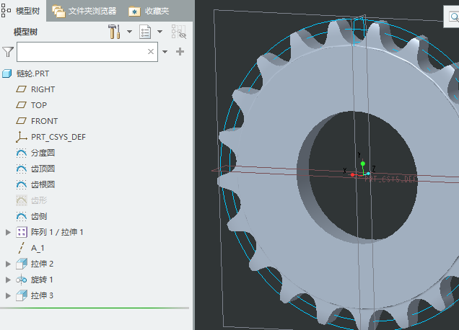Select the A_1 axis item
The height and width of the screenshot is (330, 459).
[x=38, y=248]
